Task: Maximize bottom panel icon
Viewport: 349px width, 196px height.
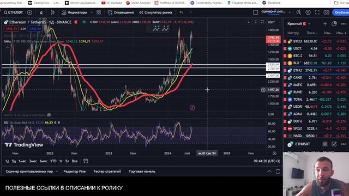Action: coord(278,171)
